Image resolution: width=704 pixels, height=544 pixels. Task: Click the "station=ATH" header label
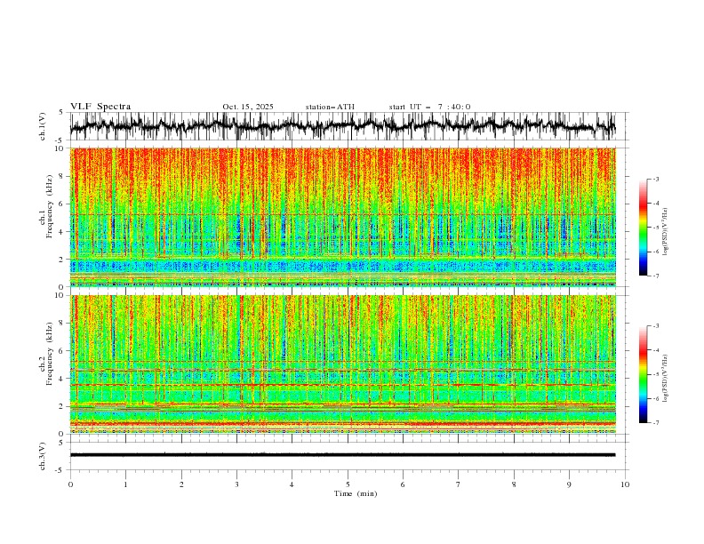[330, 107]
